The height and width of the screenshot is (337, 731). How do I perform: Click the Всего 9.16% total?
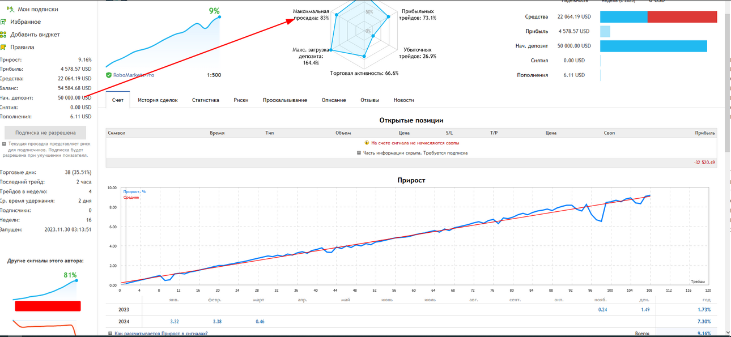[703, 334]
